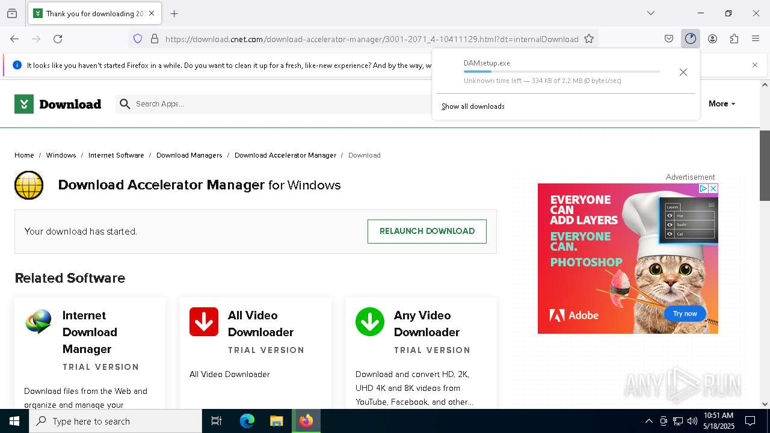Viewport: 770px width, 433px height.
Task: Go forward to the next page
Action: pos(36,39)
